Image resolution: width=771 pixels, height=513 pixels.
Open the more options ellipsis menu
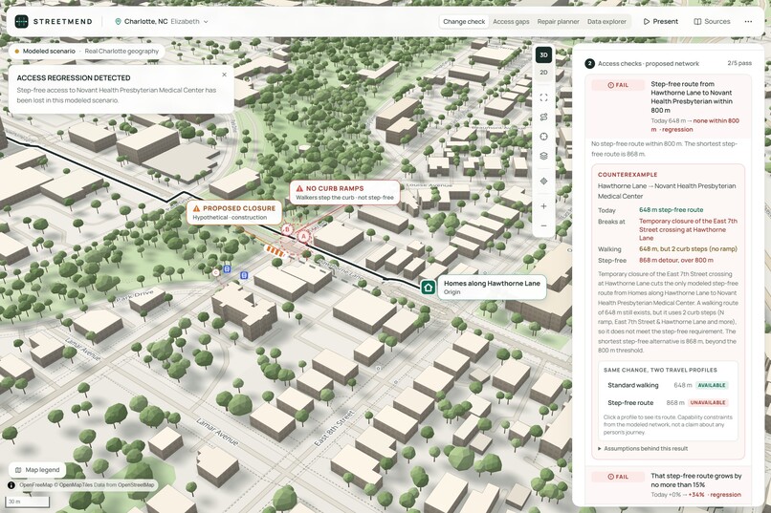[x=748, y=22]
